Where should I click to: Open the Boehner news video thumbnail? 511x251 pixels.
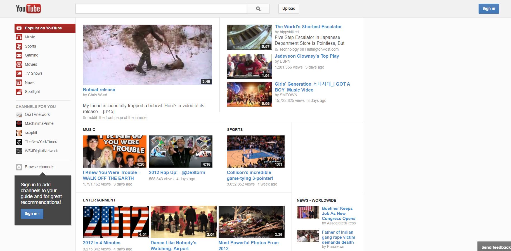(308, 212)
